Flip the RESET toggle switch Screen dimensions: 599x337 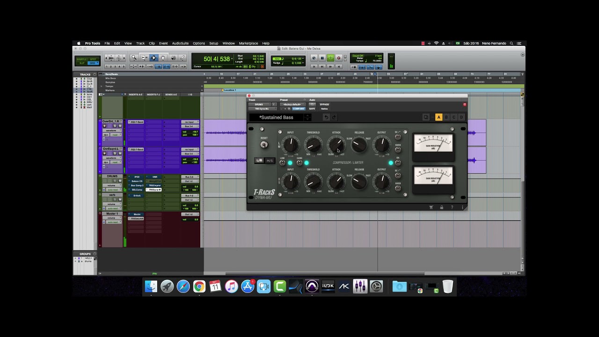(264, 145)
